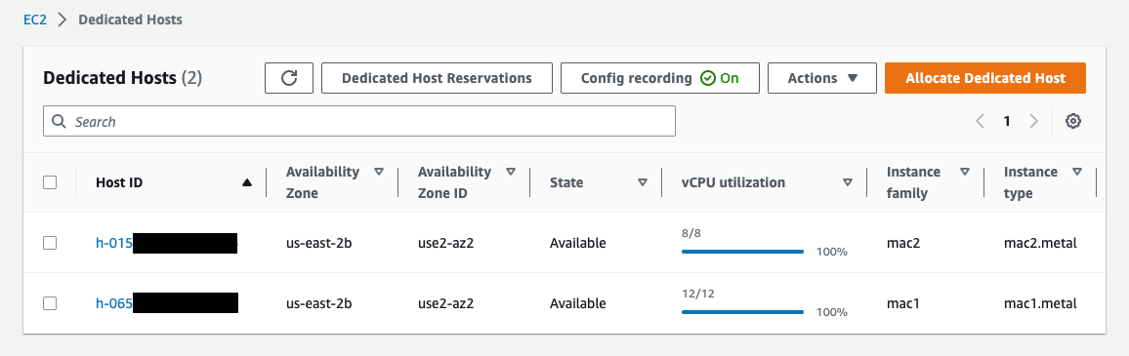Go to next page arrow
The image size is (1129, 356).
(x=1034, y=121)
